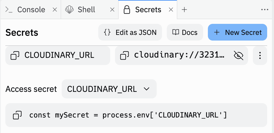Viewport: 274px width, 133px height.
Task: Open Edit as JSON mode
Action: [x=130, y=33]
